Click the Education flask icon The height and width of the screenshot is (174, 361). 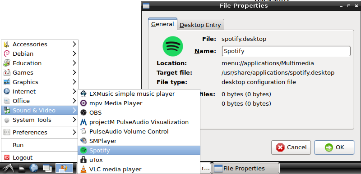(x=7, y=63)
